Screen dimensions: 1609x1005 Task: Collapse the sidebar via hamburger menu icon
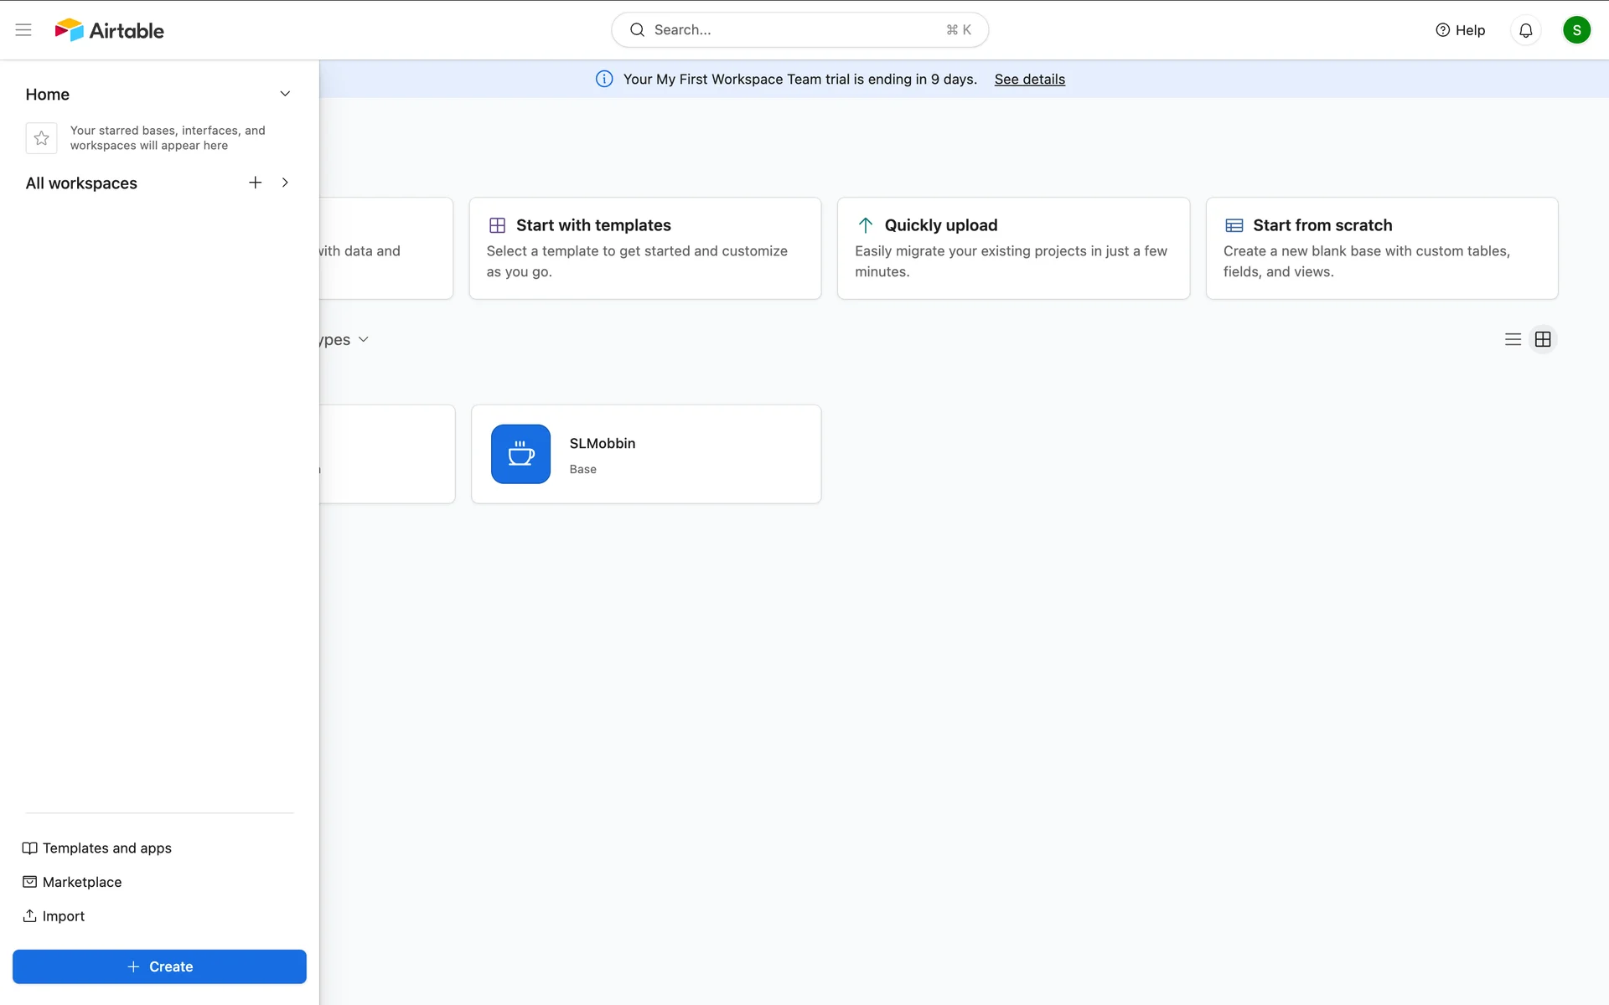pyautogui.click(x=23, y=30)
